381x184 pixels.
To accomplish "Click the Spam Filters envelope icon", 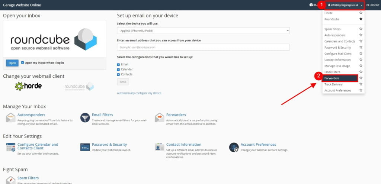I will pos(10,180).
